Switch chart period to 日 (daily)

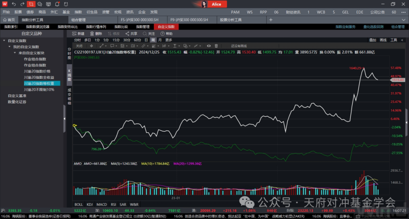tap(146, 40)
